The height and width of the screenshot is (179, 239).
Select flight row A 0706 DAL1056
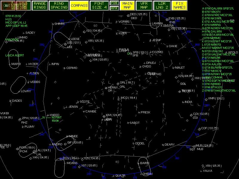(218, 9)
